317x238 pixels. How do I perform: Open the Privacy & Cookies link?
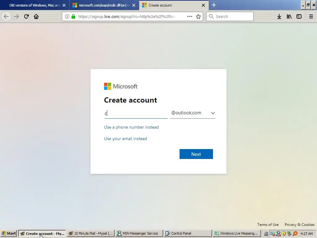point(300,225)
